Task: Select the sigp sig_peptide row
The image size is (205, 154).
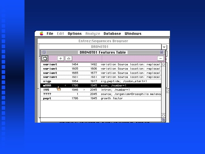Action: (101, 81)
